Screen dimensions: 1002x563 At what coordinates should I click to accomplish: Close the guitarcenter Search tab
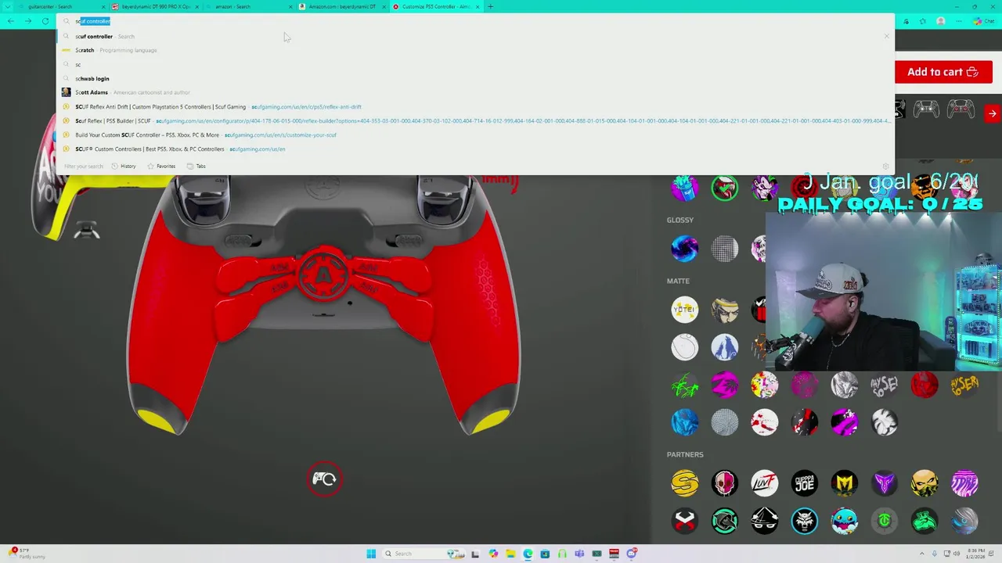tap(103, 6)
